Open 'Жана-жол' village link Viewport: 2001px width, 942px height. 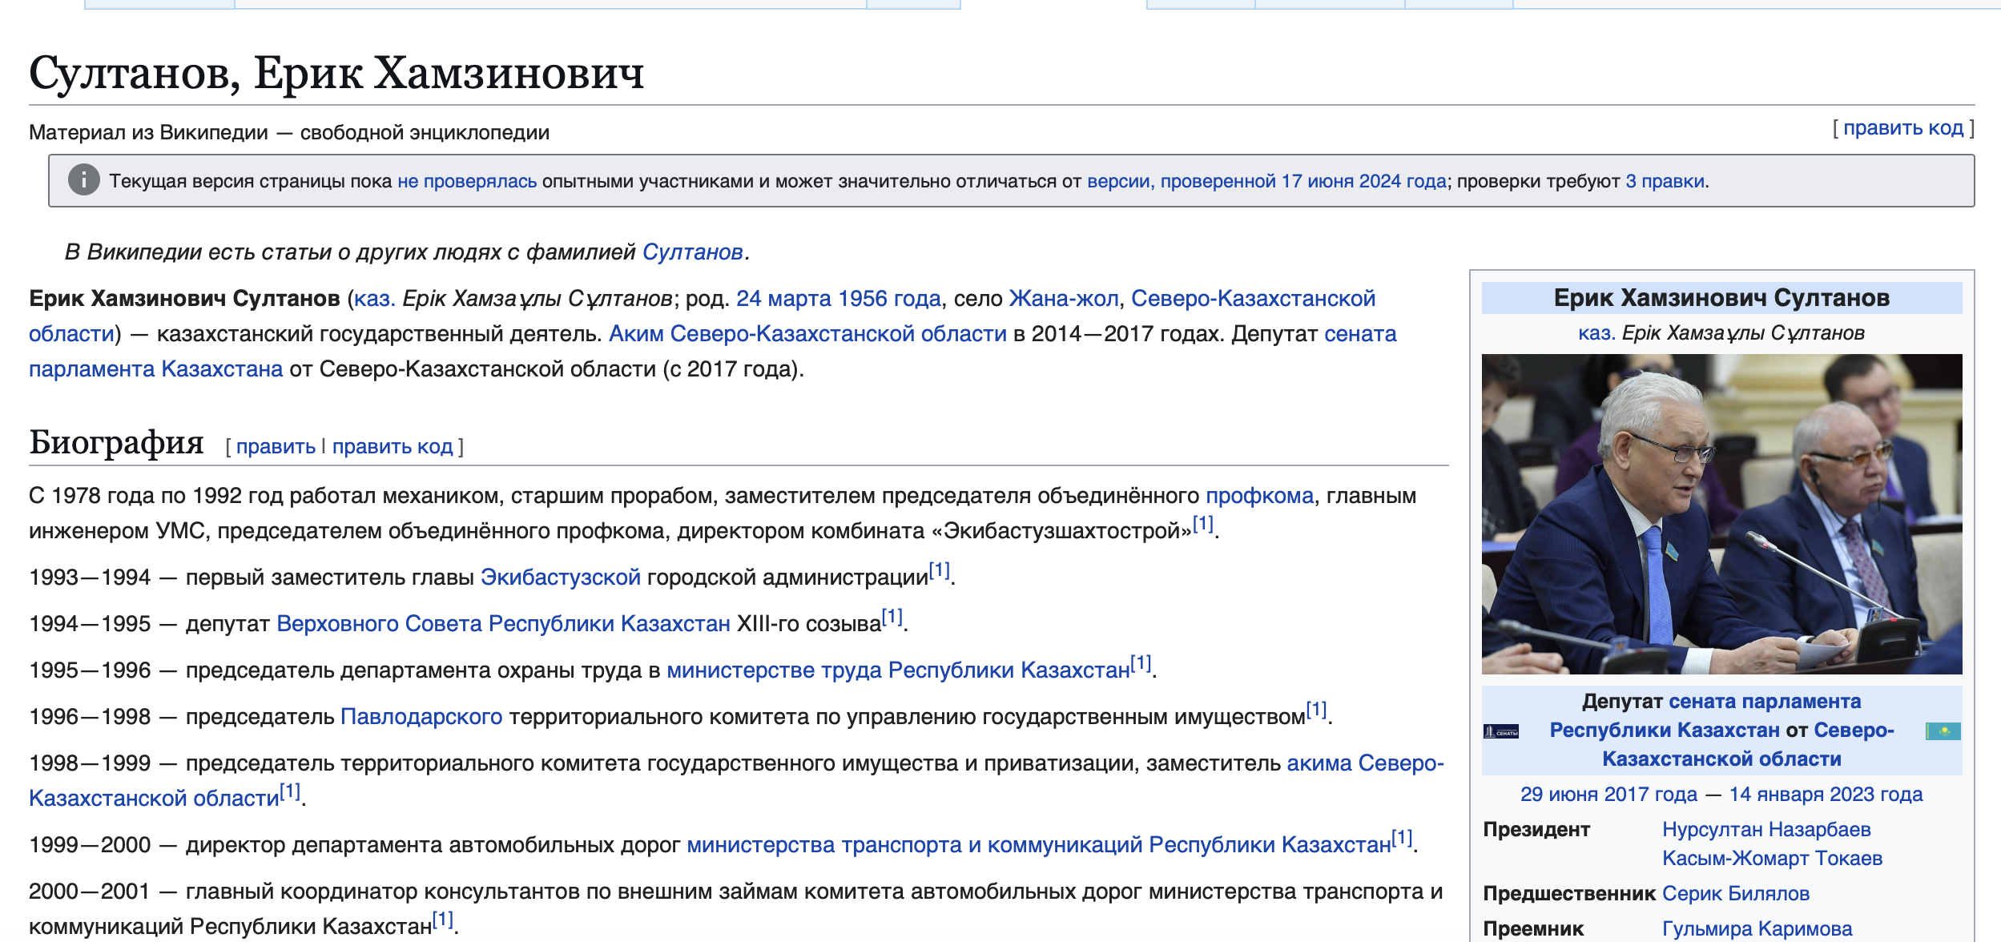1063,299
